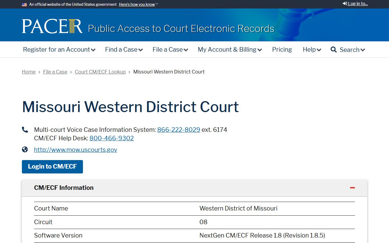Click the Court Name row label
The height and width of the screenshot is (243, 389).
[51, 208]
